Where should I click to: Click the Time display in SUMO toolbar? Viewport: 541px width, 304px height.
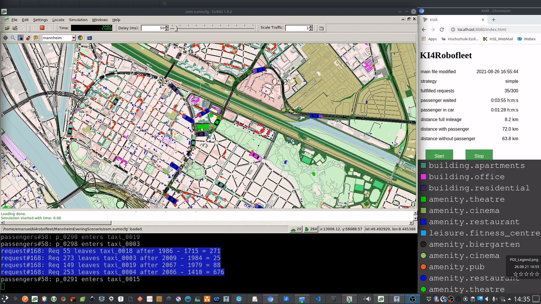point(92,28)
